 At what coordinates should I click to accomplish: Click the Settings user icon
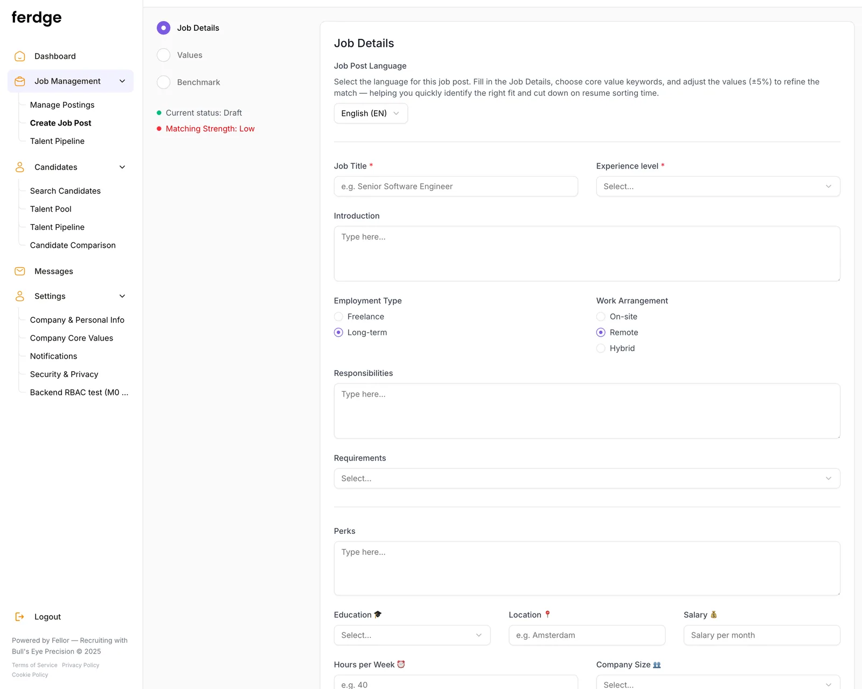[x=20, y=296]
